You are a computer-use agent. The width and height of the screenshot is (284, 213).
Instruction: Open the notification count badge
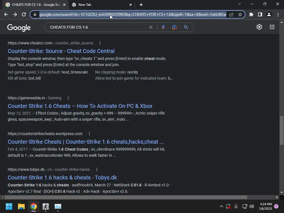tap(276, 206)
